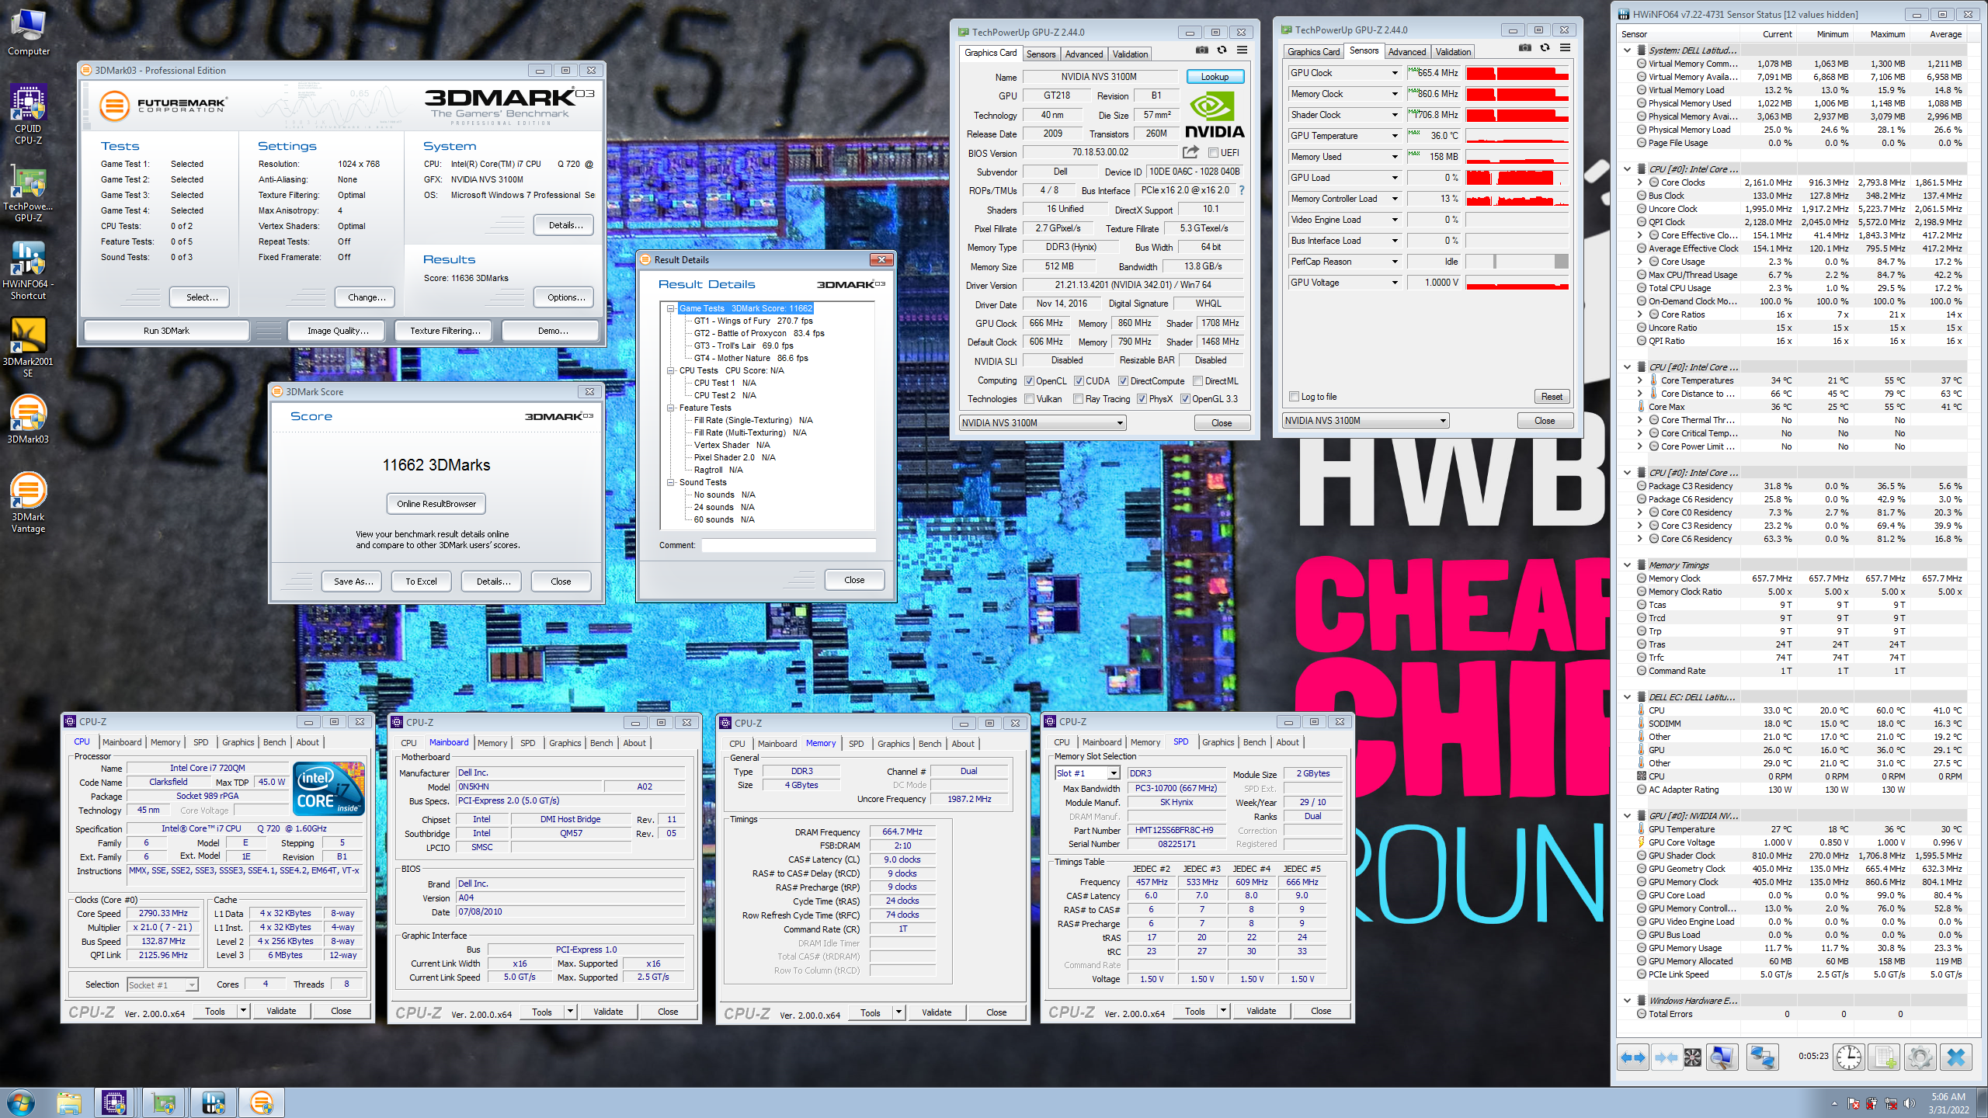Open GPU Temperature sensor dropdown arrow

pos(1395,136)
